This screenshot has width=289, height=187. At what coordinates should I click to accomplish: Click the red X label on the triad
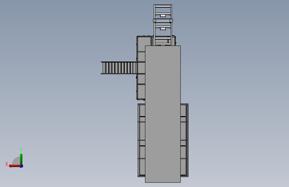7,164
